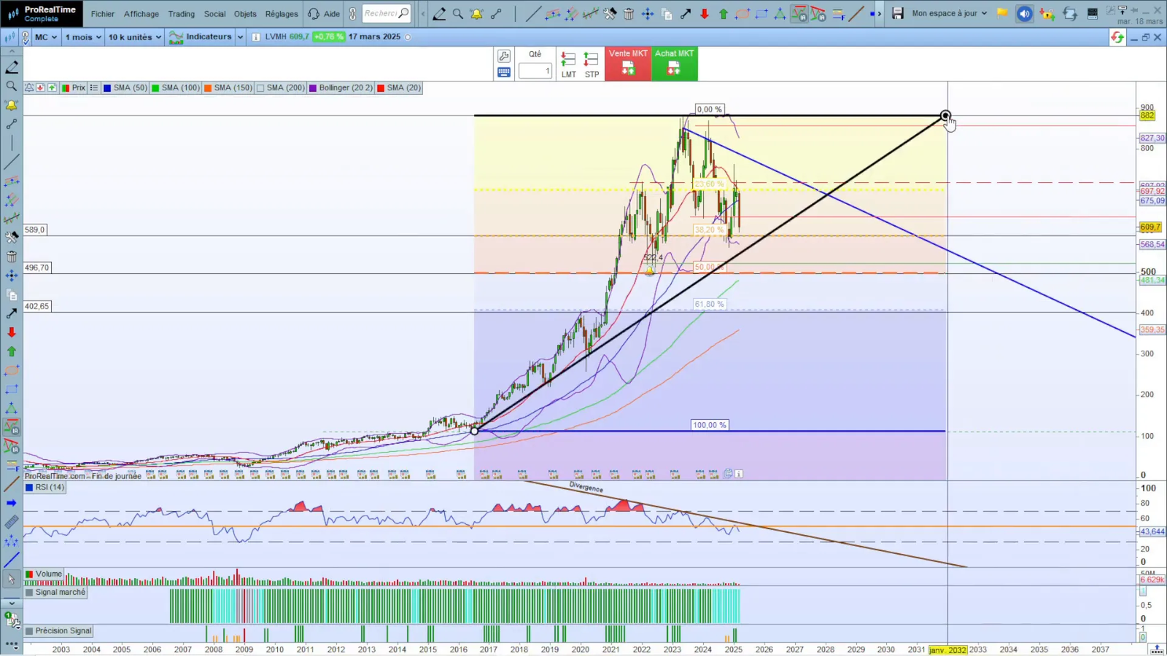The height and width of the screenshot is (656, 1167).
Task: Click the Achat MKT buy button
Action: [675, 63]
